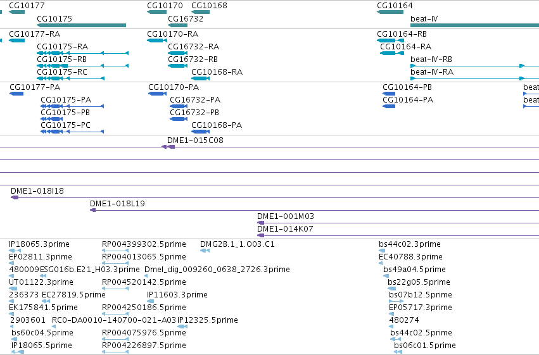Click the DME1-018I18 clone label
The image size is (539, 355).
point(37,191)
